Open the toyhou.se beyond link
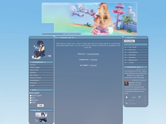 point(94,60)
